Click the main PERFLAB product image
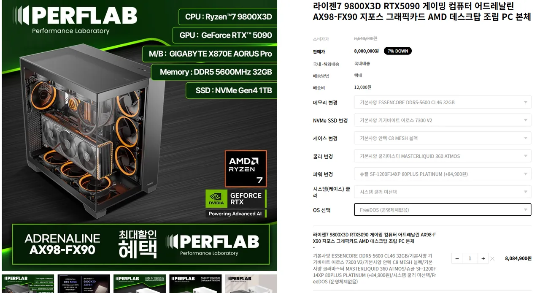 [139, 135]
